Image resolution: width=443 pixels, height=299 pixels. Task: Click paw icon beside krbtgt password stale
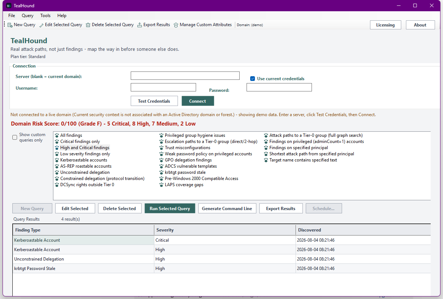click(x=162, y=172)
